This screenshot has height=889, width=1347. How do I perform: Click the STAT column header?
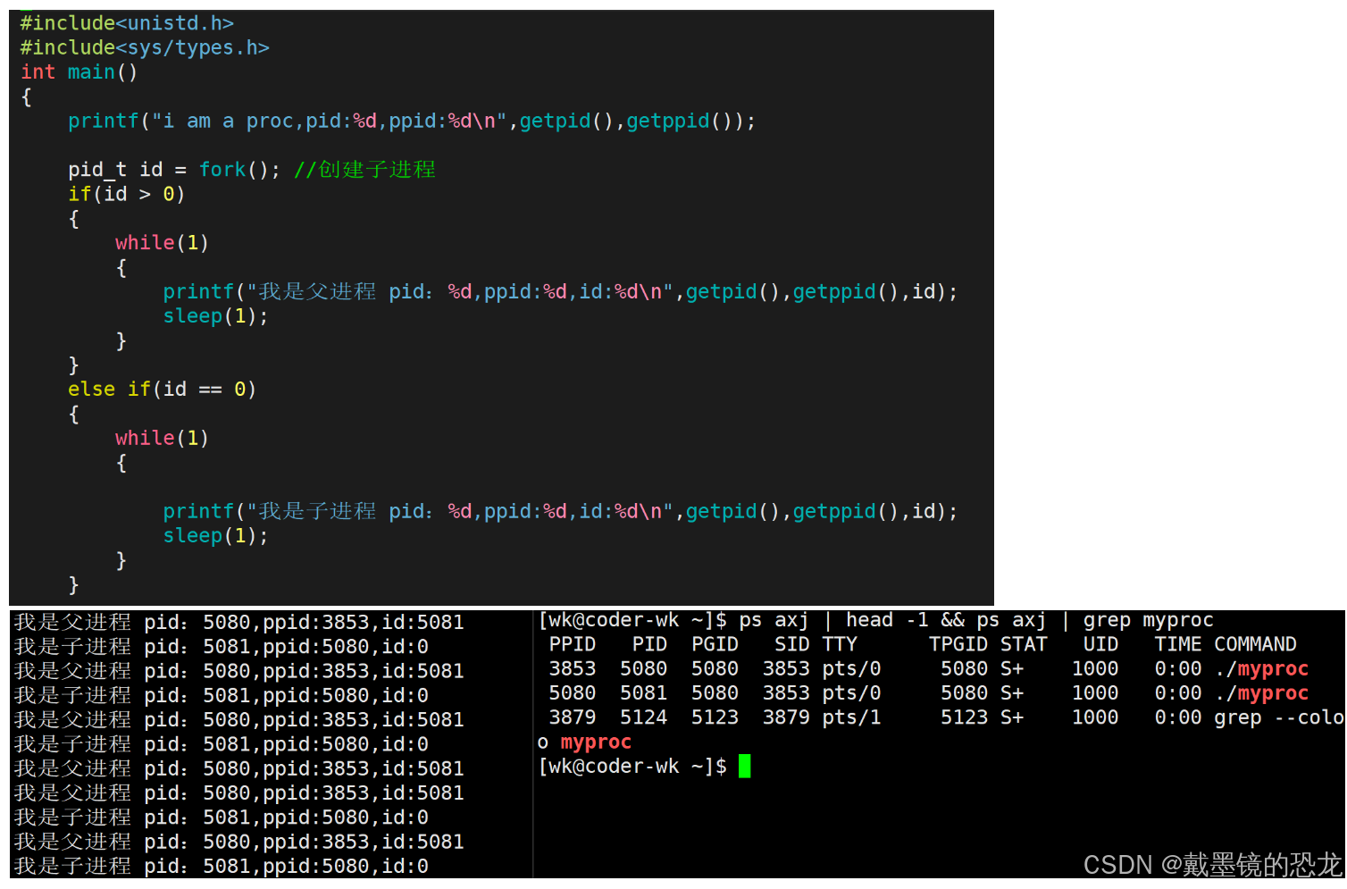coord(1024,645)
